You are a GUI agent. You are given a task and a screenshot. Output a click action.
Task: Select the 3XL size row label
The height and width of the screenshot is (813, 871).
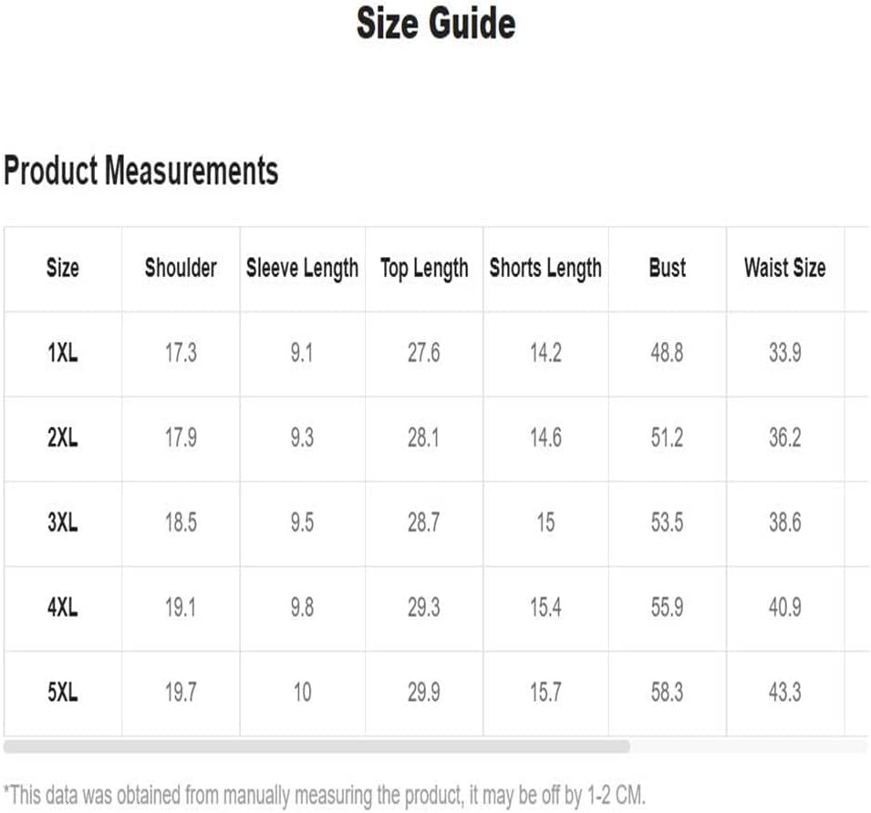point(63,523)
